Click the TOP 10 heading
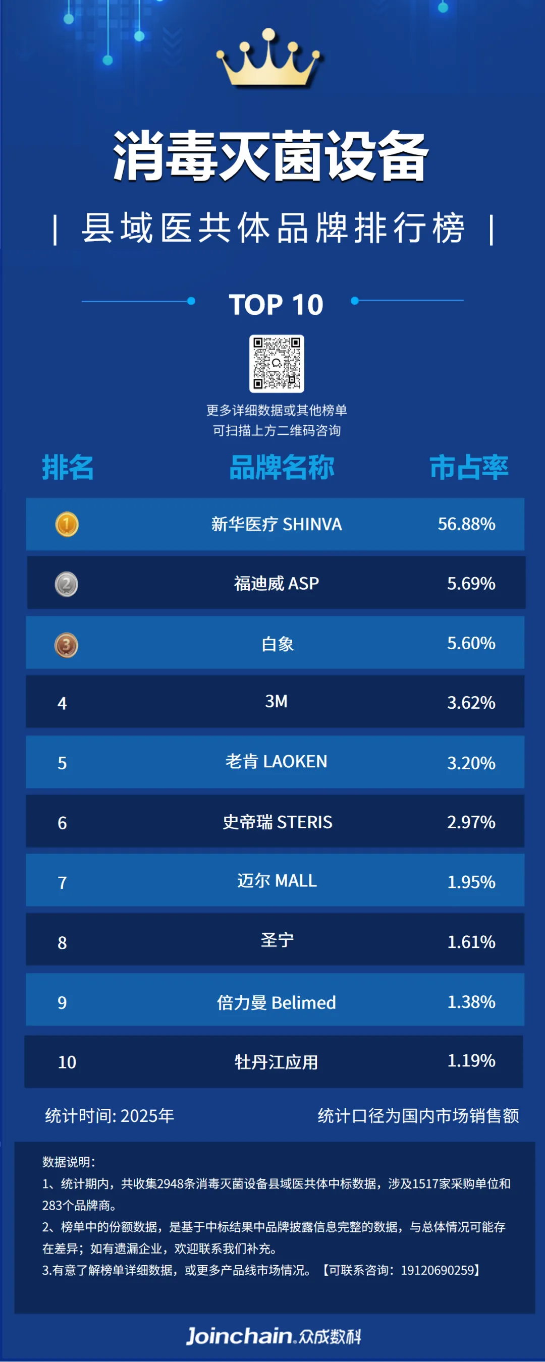545x1362 pixels. [276, 305]
